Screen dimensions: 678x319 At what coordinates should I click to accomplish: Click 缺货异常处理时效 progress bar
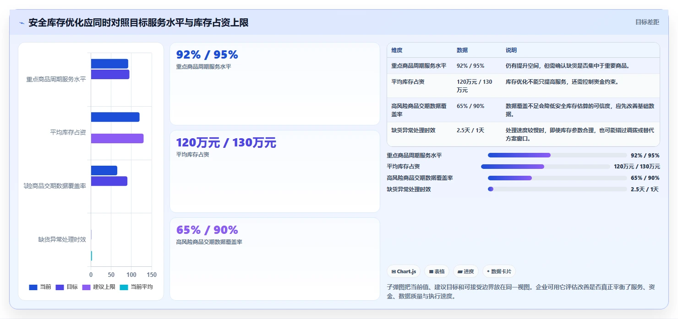[557, 189]
